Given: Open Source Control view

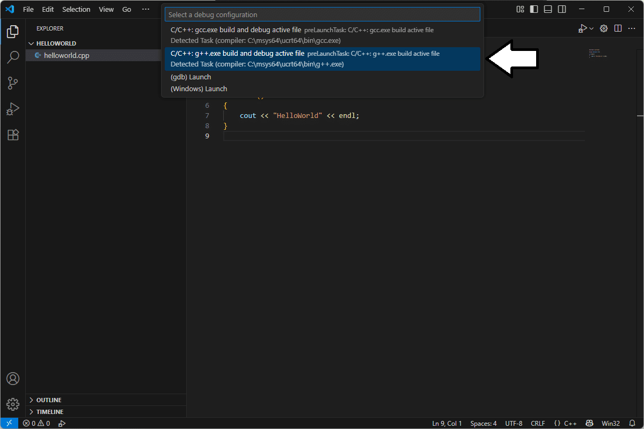Looking at the screenshot, I should [13, 83].
